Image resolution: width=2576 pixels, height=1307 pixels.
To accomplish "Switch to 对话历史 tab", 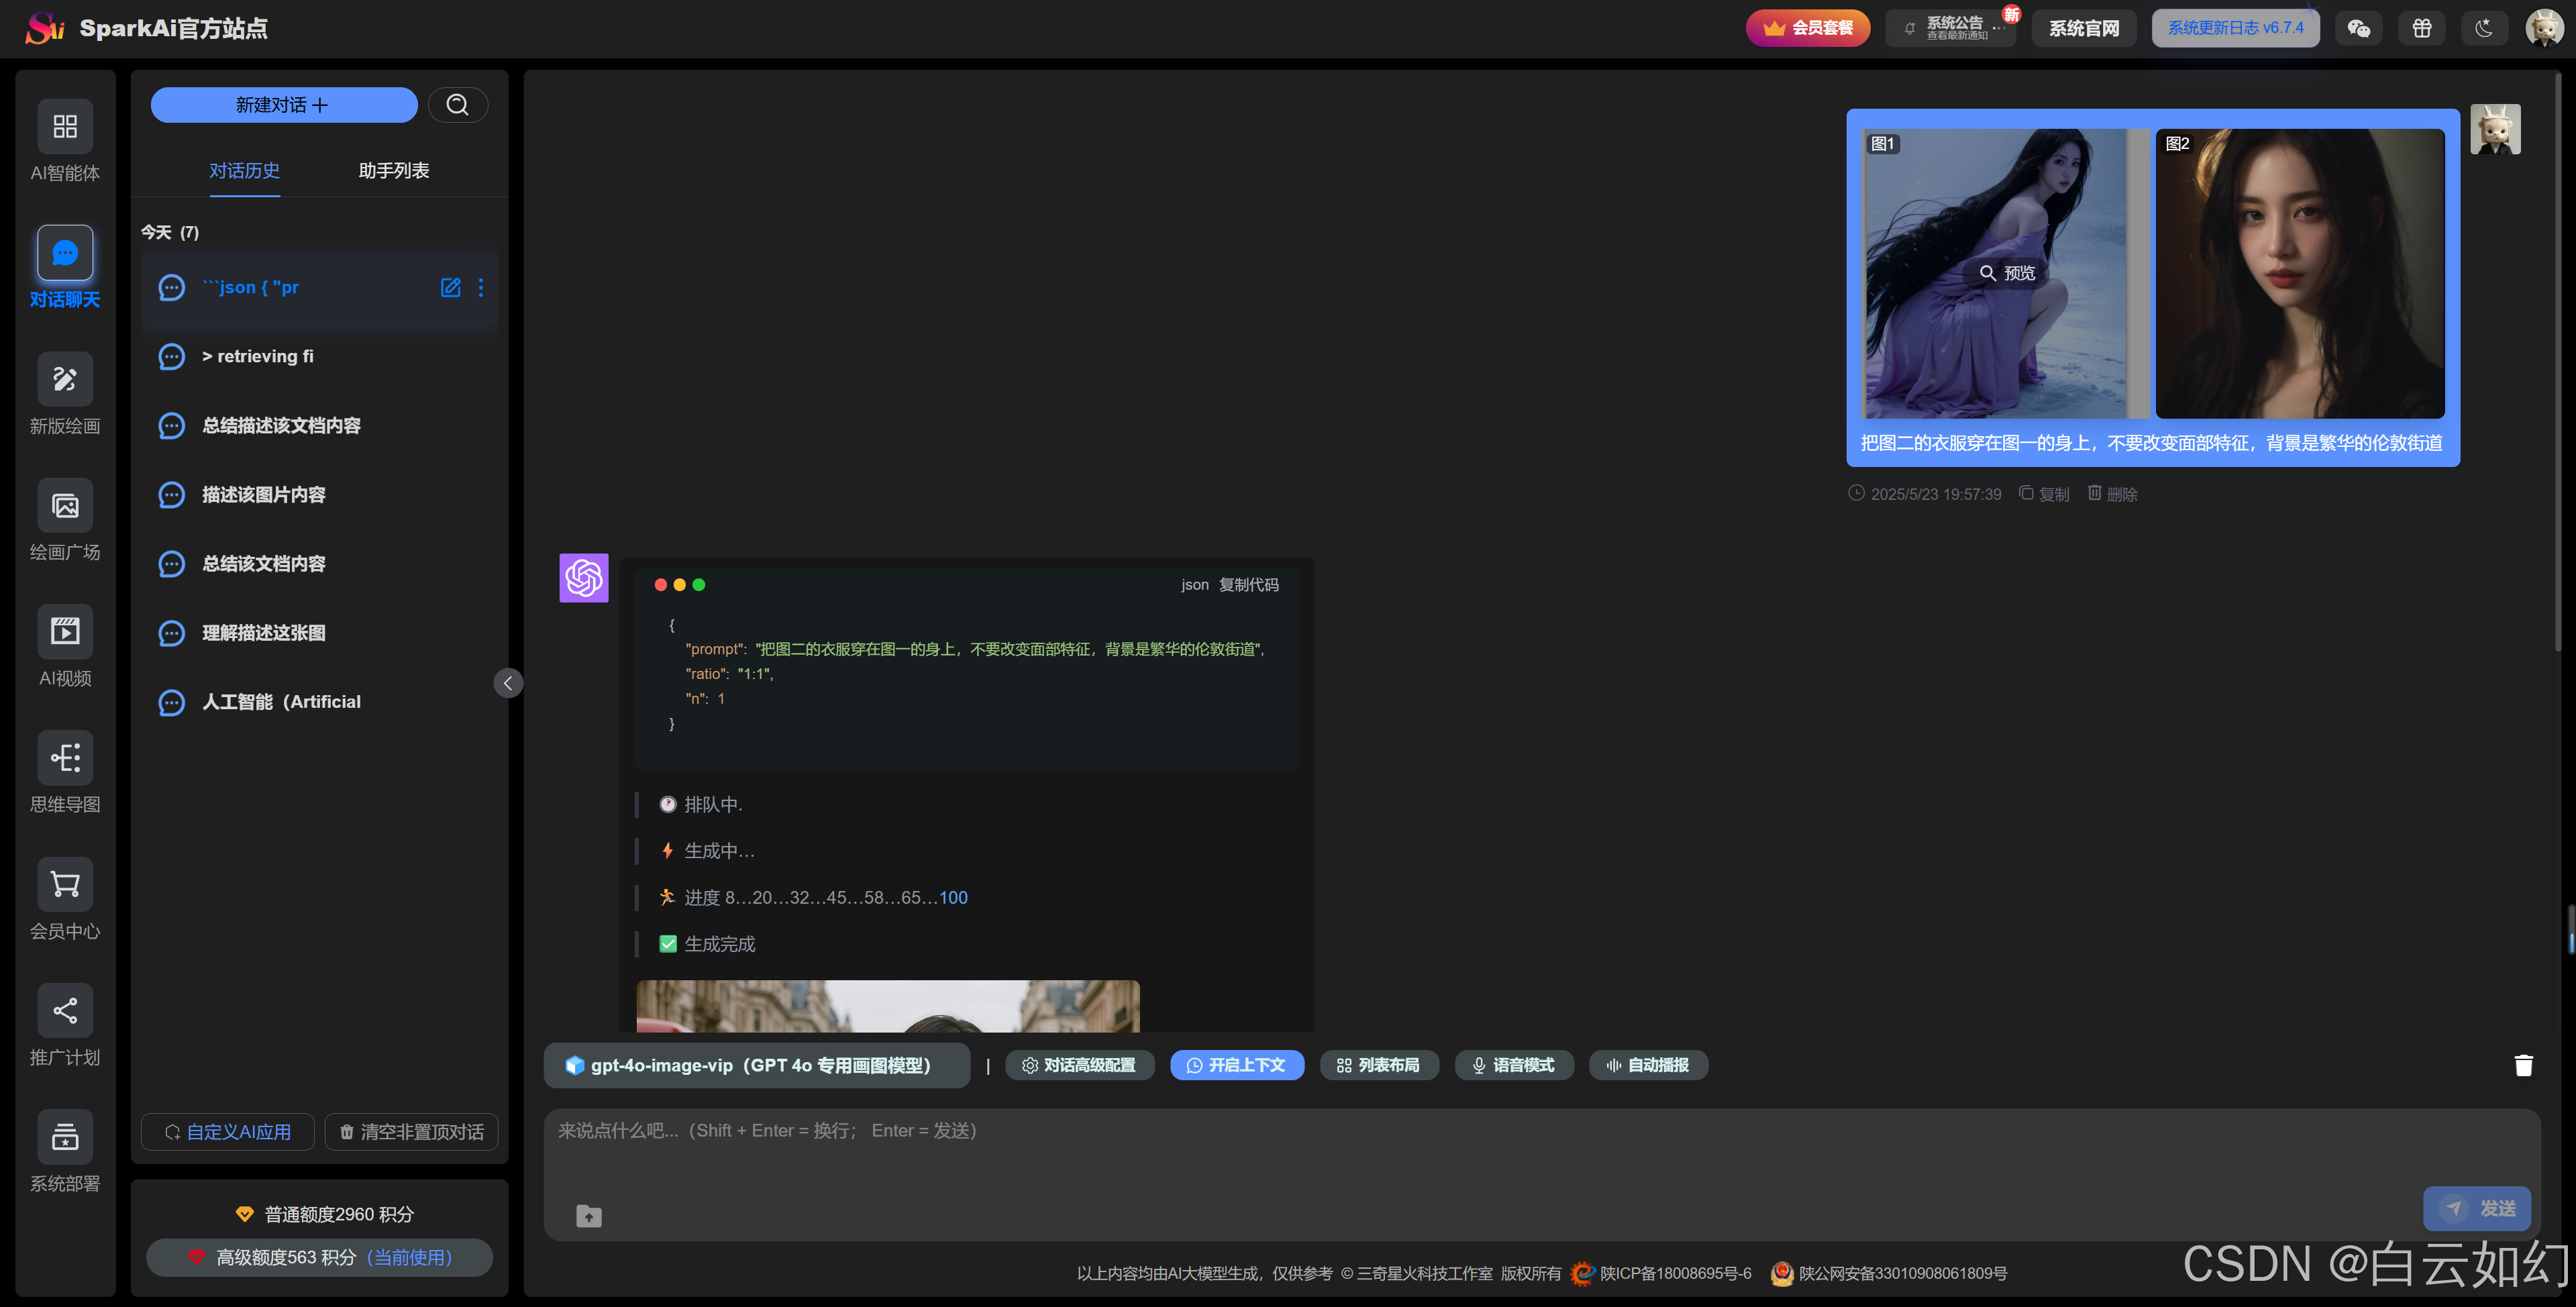I will (244, 171).
